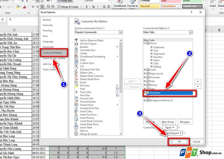Select the Customize Ribbon category
224x159 pixels.
53,53
